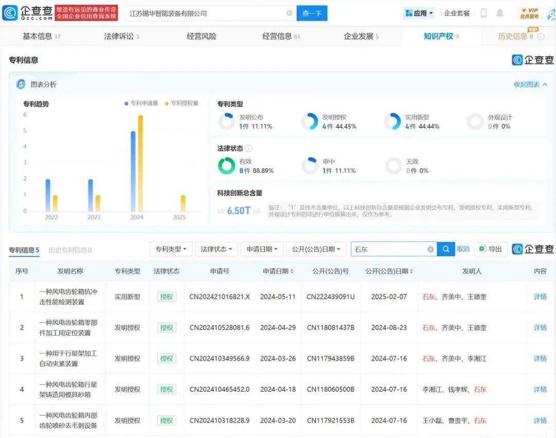
Task: Click the mobile phone icon in header
Action: pos(483,13)
